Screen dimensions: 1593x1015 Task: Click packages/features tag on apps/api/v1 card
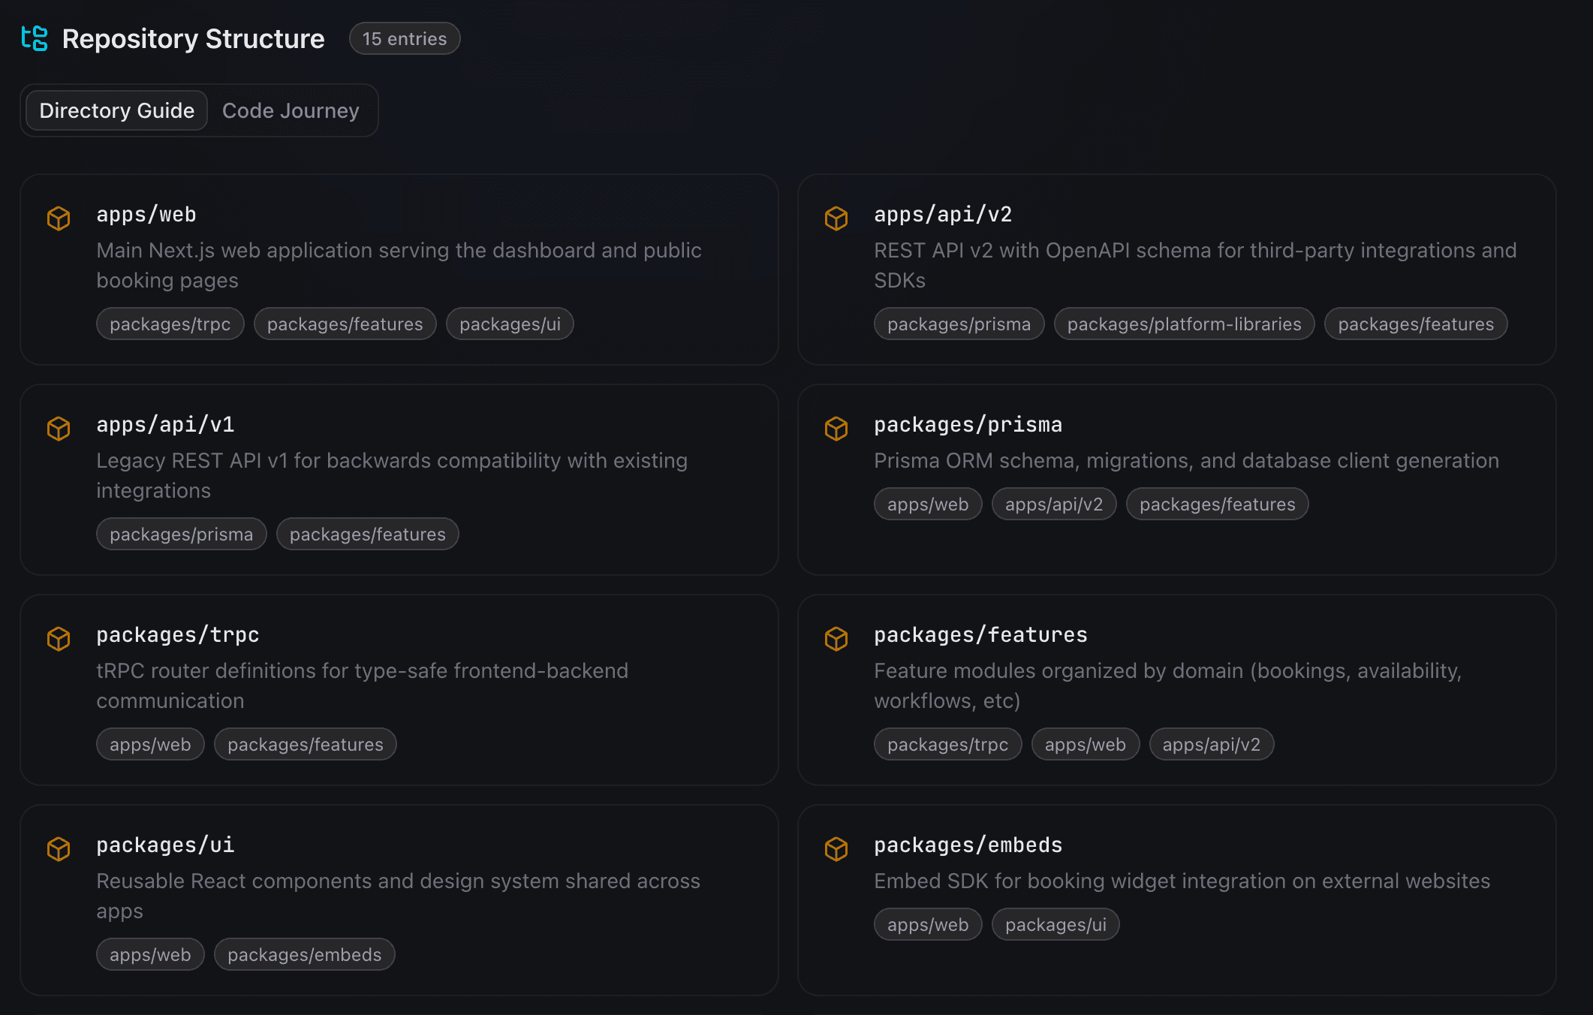point(367,534)
